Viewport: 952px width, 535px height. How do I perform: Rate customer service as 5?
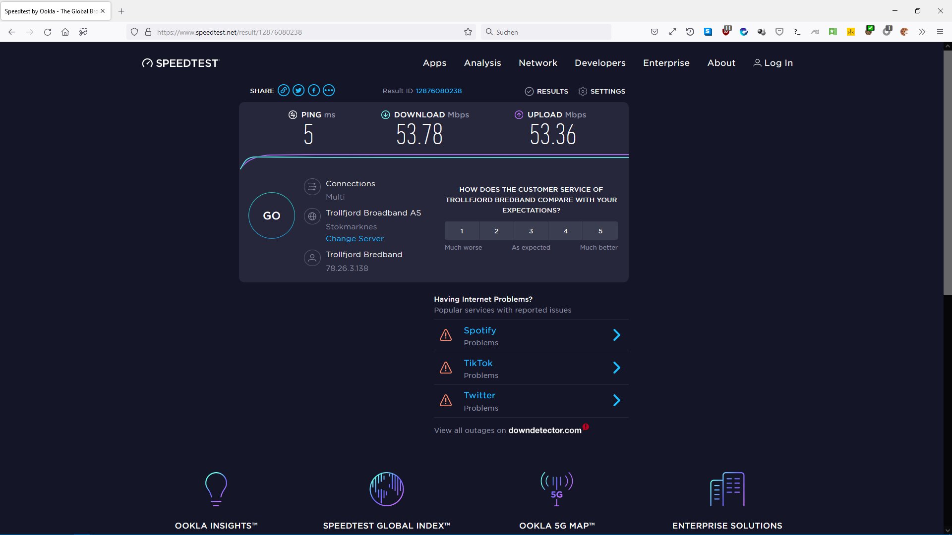click(600, 231)
